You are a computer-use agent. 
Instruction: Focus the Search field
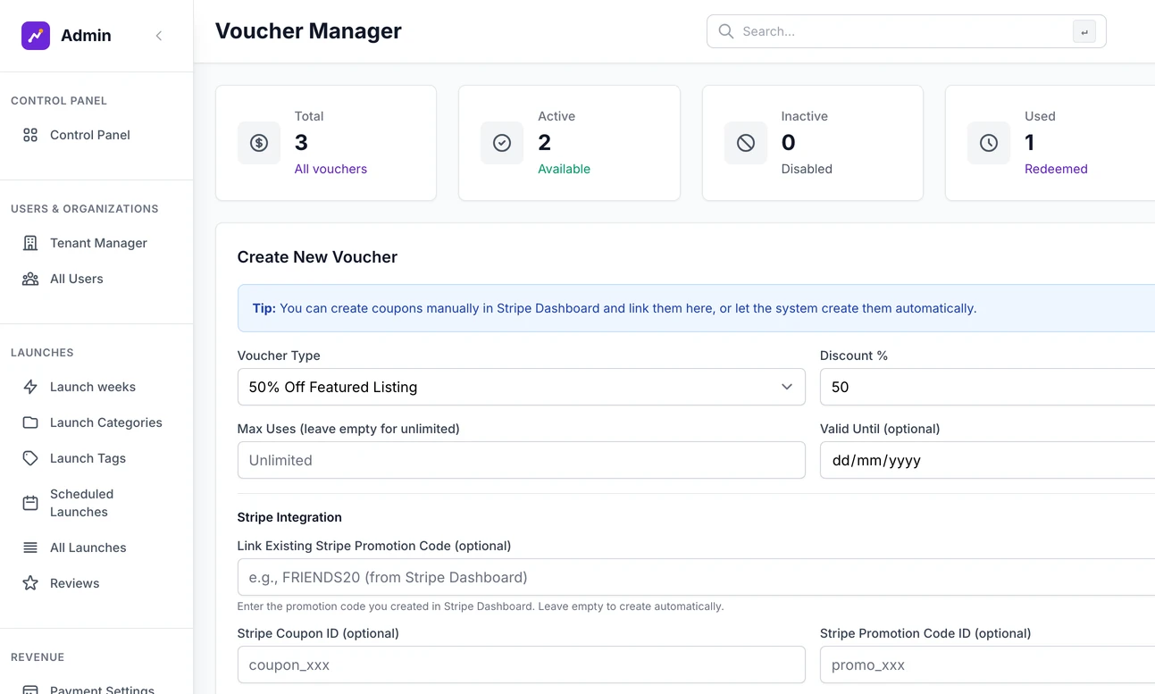906,31
